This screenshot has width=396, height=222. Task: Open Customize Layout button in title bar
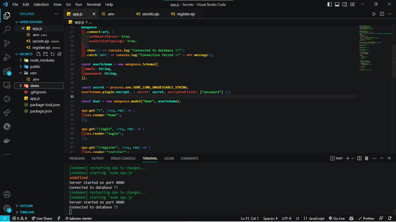click(x=352, y=4)
